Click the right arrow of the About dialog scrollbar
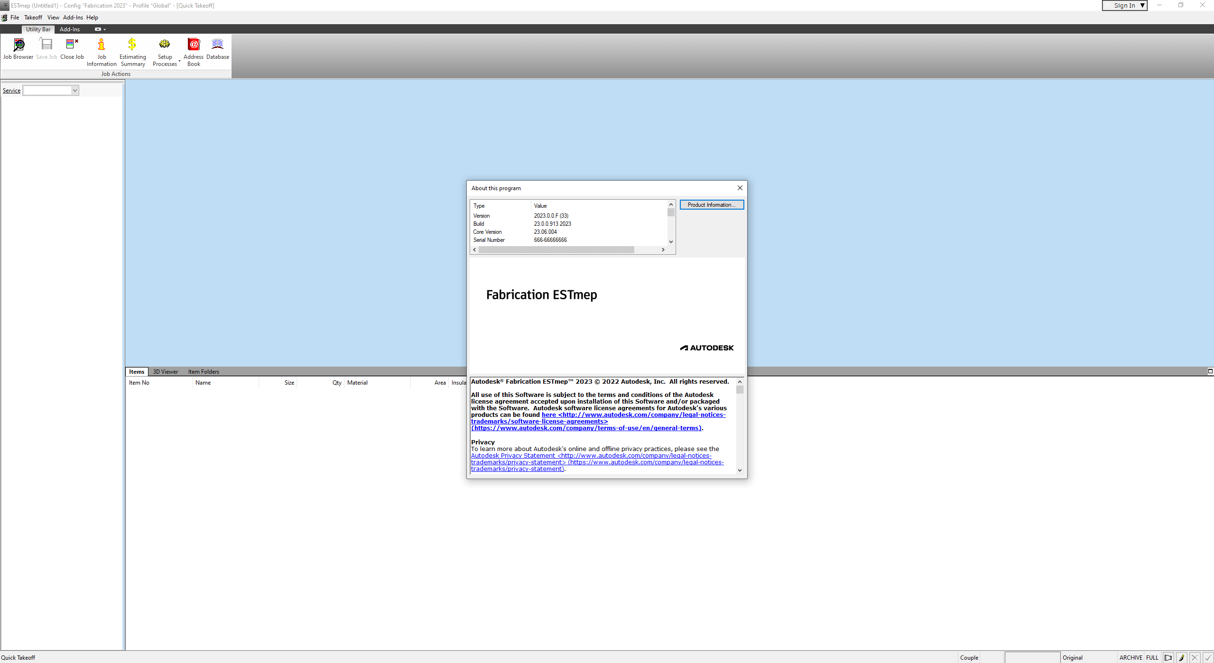1214x663 pixels. click(x=663, y=249)
